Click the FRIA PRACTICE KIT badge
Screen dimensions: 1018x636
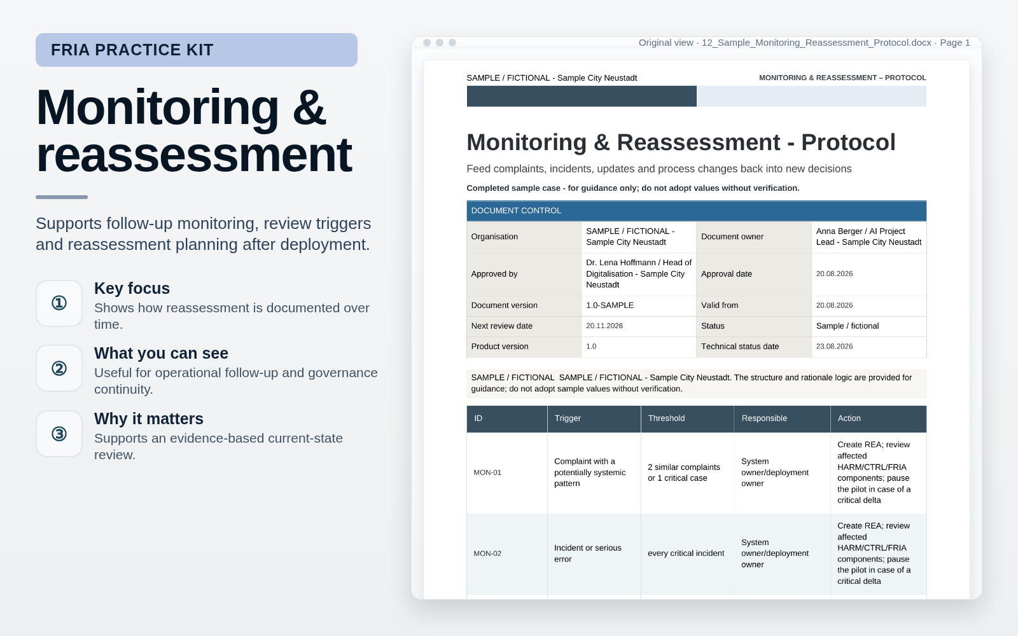point(197,50)
